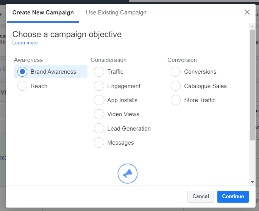Click the dialog's vertical scrollbar thumb
The image size is (259, 211).
(x=252, y=85)
